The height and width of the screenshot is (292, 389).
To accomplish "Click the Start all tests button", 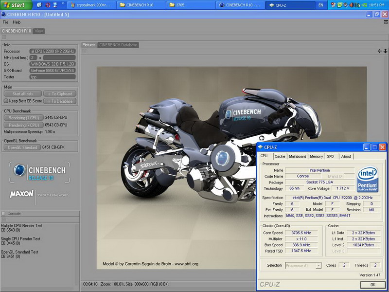I will point(23,94).
